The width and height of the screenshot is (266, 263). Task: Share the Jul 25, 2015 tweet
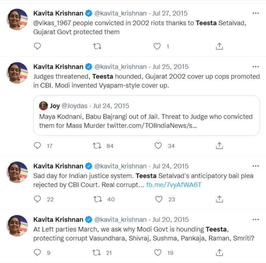(x=219, y=146)
